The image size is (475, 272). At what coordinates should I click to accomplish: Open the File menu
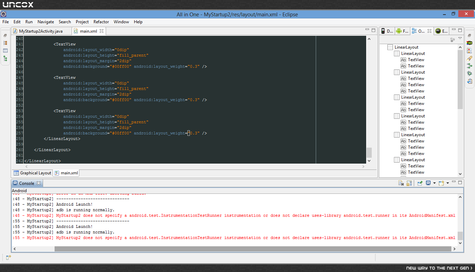(6, 22)
